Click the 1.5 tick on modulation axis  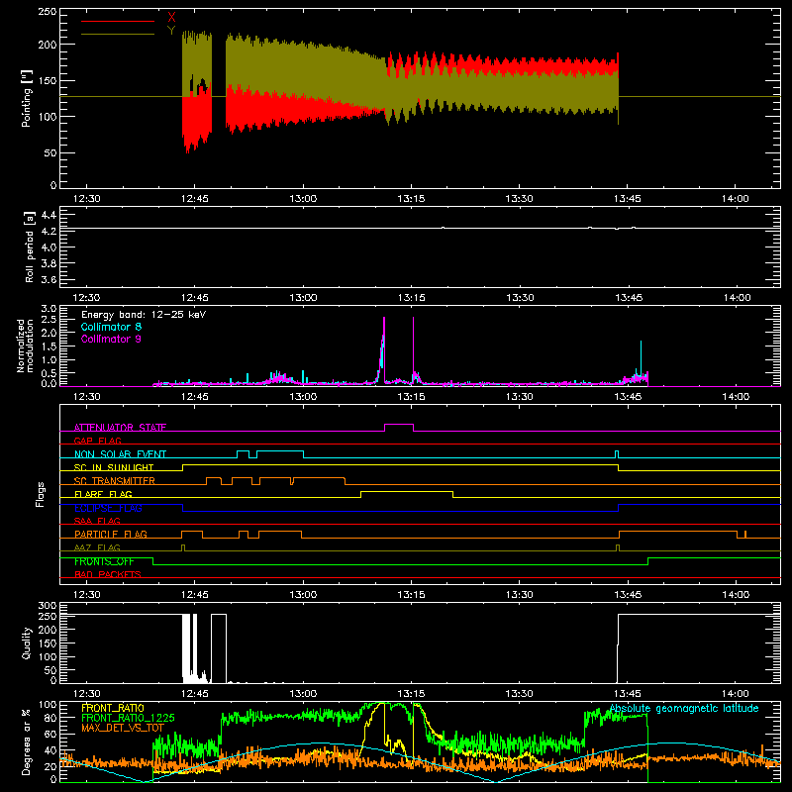coord(49,346)
